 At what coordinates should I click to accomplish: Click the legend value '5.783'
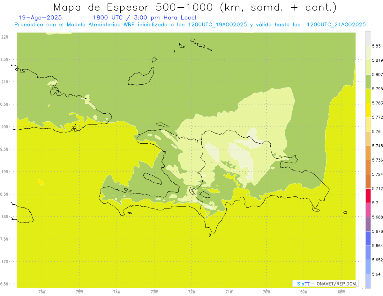pyautogui.click(x=377, y=103)
